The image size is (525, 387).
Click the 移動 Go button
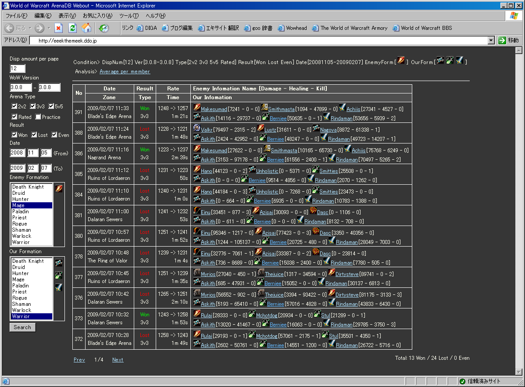(509, 40)
